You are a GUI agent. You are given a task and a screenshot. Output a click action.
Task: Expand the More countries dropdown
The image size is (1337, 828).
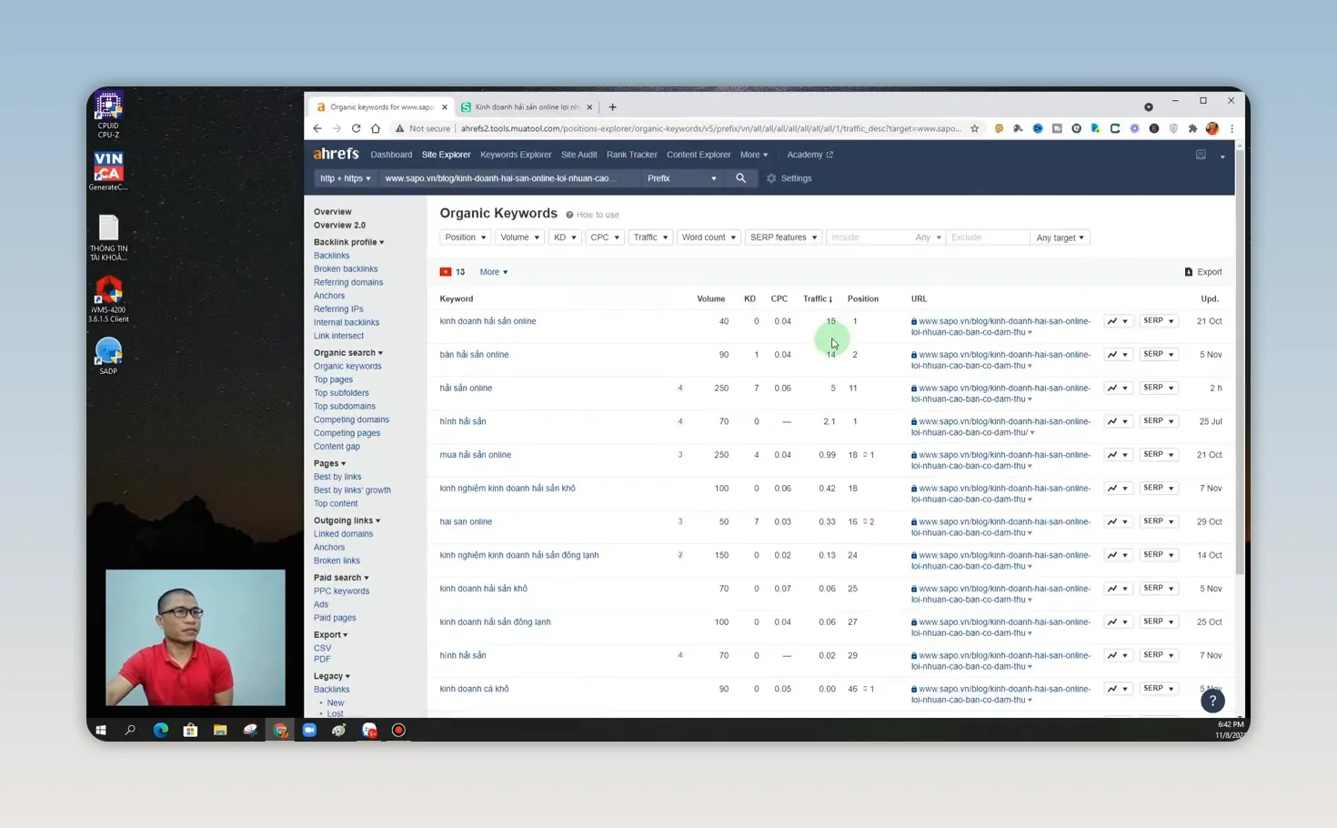(494, 272)
